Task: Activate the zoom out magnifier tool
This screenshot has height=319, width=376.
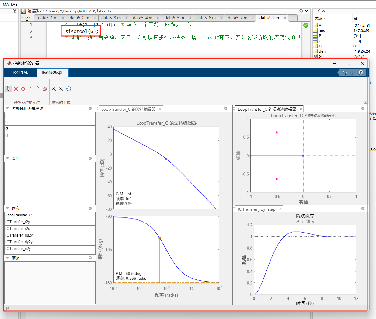Action: click(61, 89)
